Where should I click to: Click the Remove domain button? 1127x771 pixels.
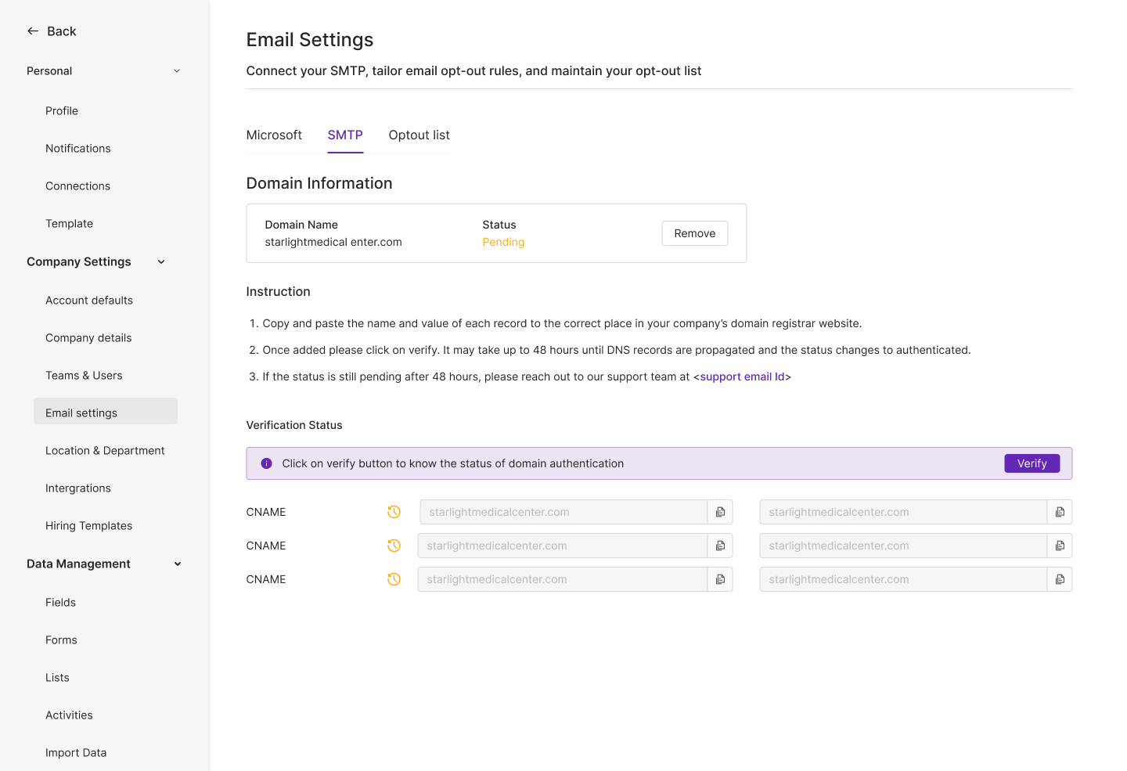click(695, 233)
